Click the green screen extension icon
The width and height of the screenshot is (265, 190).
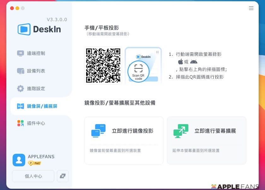pos(181,131)
